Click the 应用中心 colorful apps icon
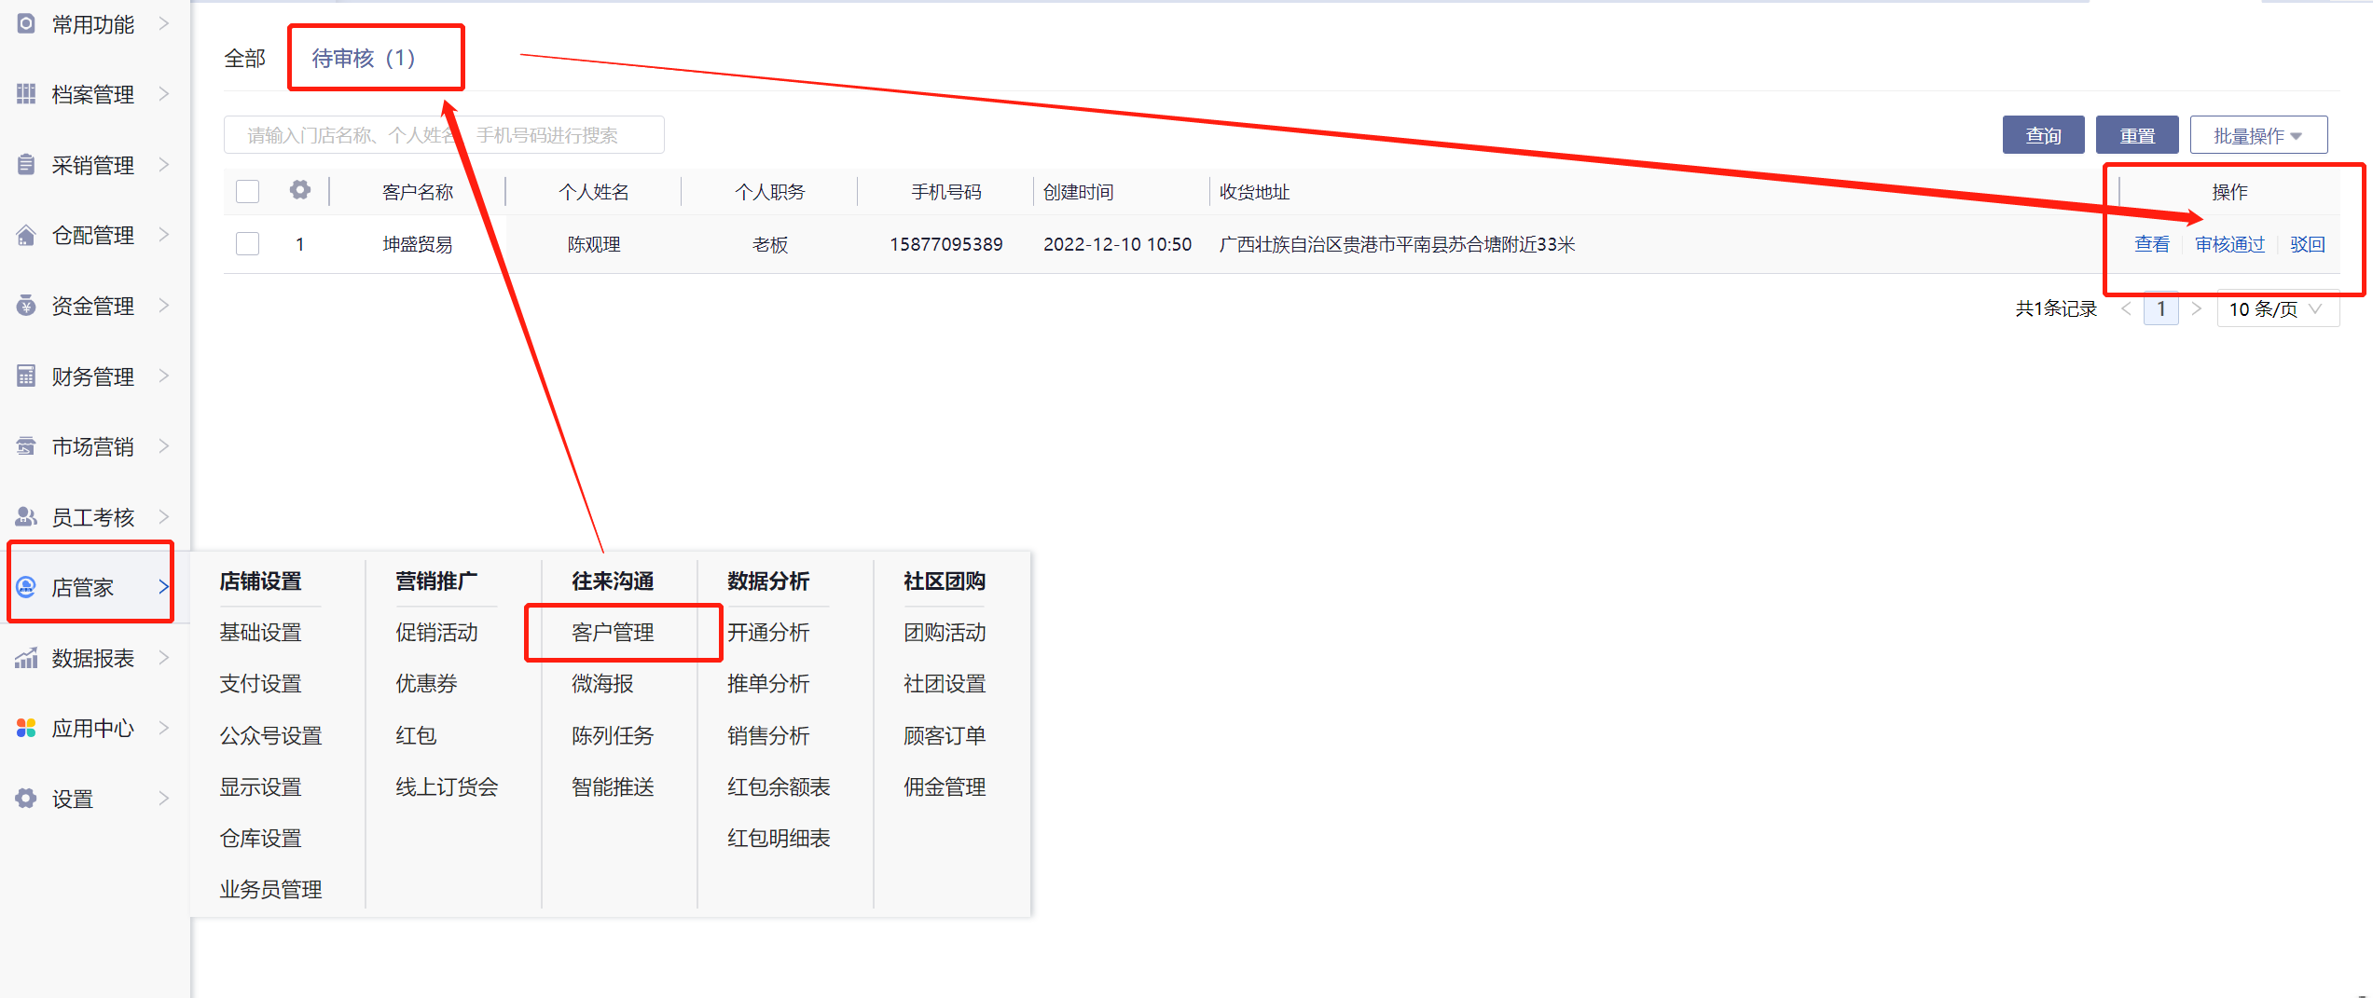Screen dimensions: 2373x998 pyautogui.click(x=26, y=728)
